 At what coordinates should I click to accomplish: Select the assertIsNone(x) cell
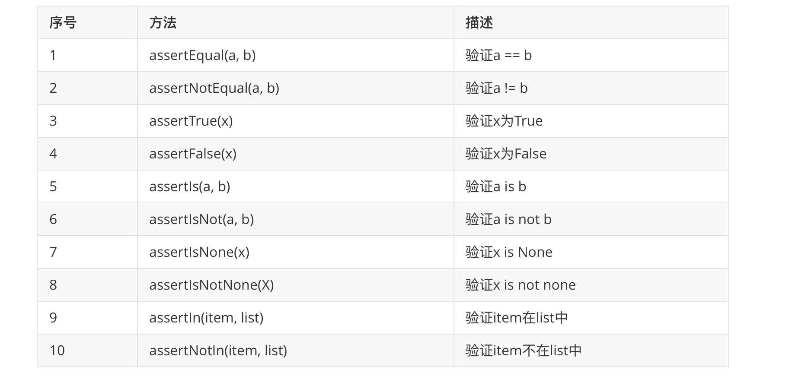point(199,252)
